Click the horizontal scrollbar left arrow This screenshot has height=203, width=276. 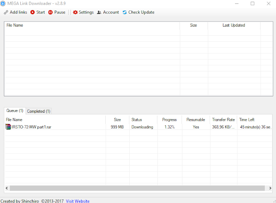coord(7,188)
